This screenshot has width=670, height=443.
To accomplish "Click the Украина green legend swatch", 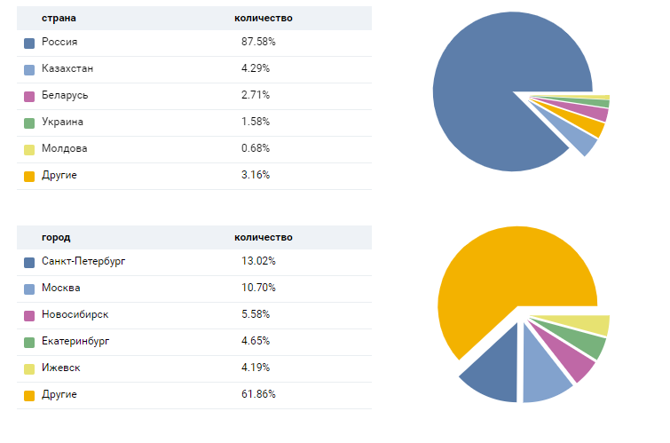I will click(x=29, y=123).
